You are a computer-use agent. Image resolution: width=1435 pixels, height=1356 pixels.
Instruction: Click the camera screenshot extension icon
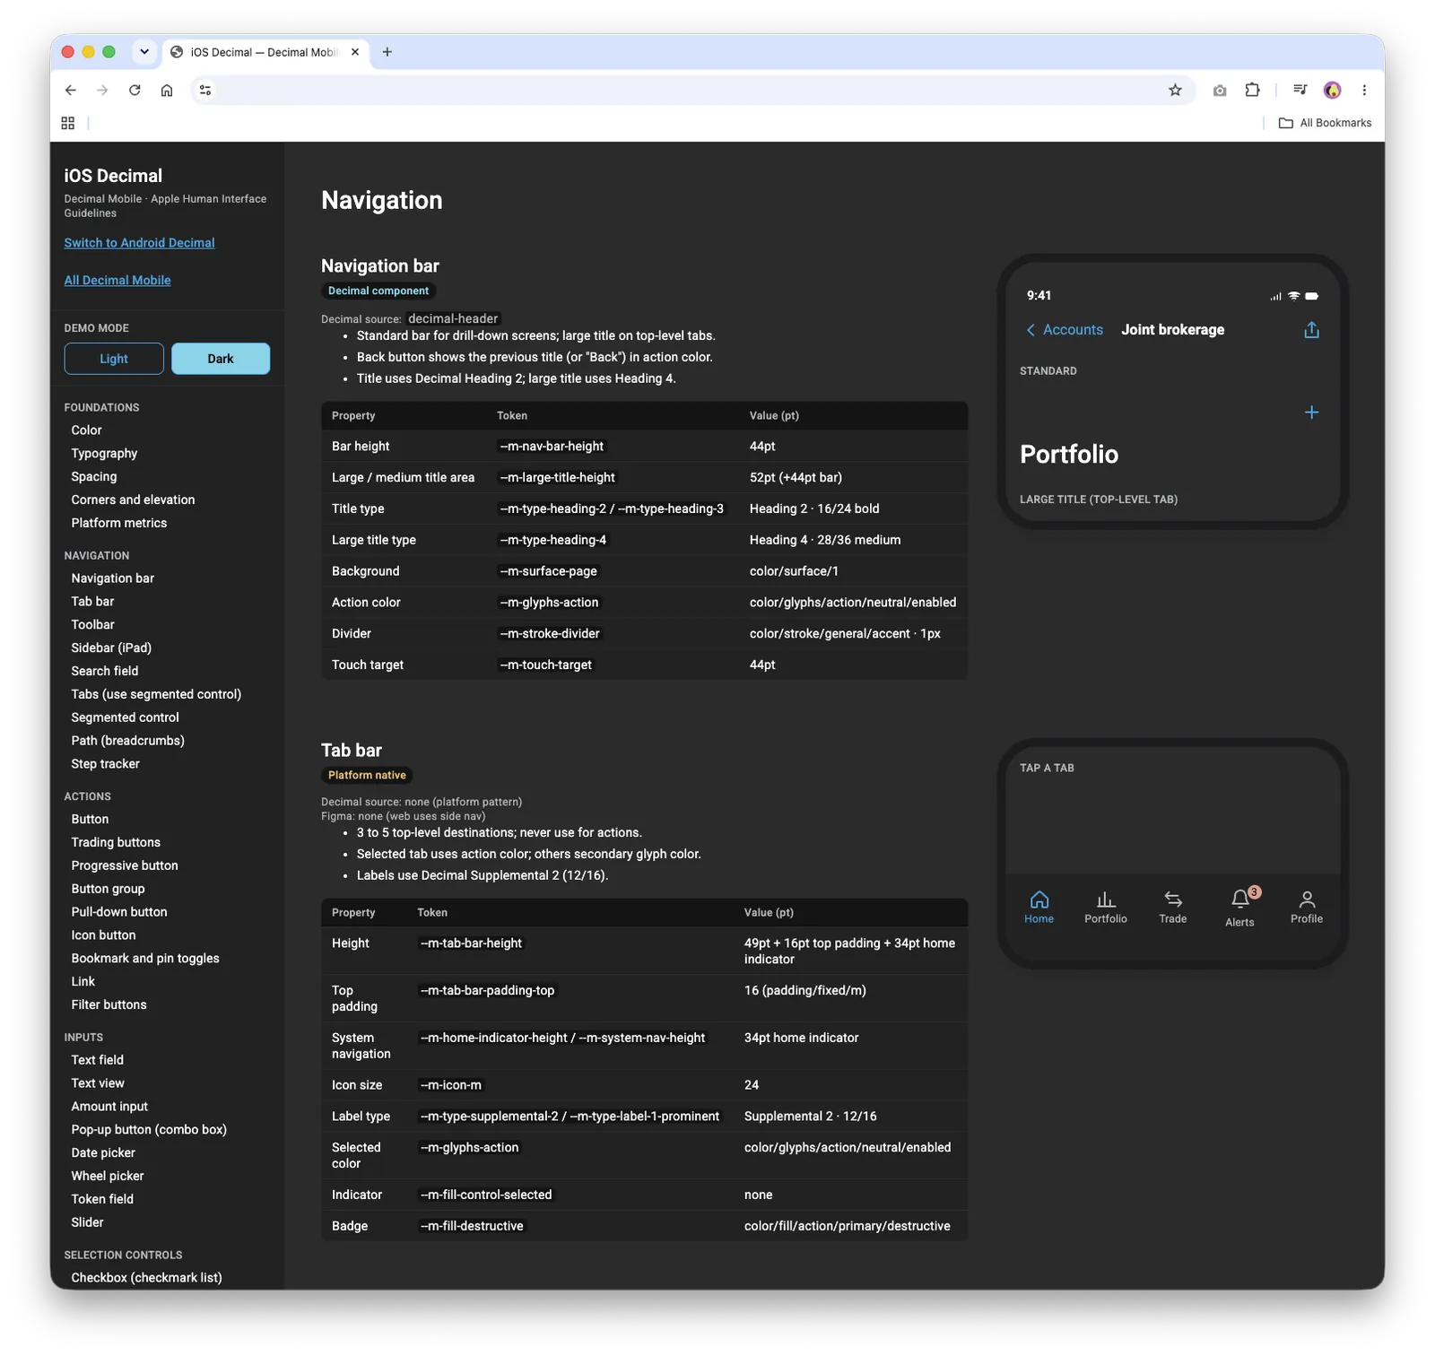click(x=1220, y=91)
